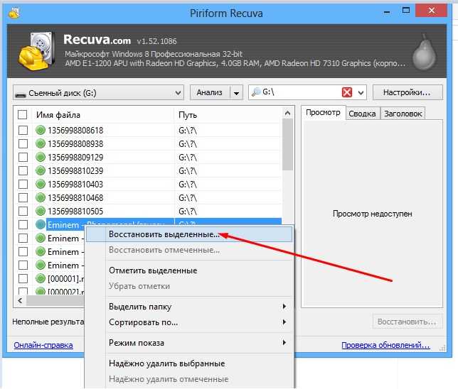The width and height of the screenshot is (458, 389).
Task: Check the box for the highlighted Eminem file
Action: point(23,224)
